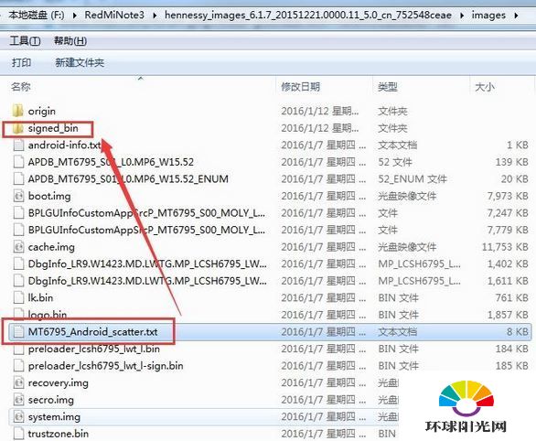Expand the arrow after images path segment
The width and height of the screenshot is (536, 441).
(x=516, y=16)
